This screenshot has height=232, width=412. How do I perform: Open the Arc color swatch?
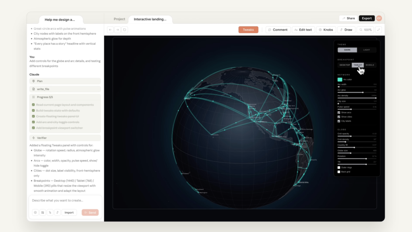(x=340, y=79)
